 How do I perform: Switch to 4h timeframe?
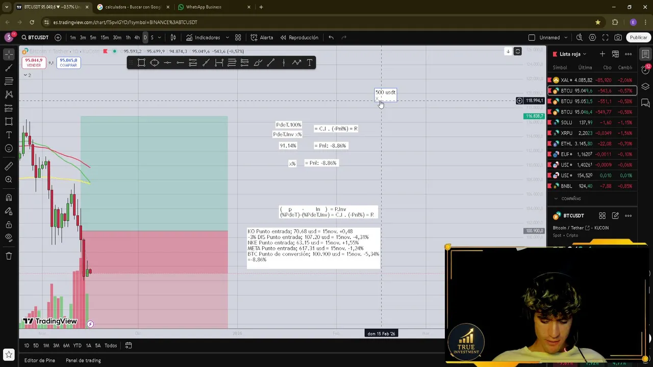(x=137, y=37)
